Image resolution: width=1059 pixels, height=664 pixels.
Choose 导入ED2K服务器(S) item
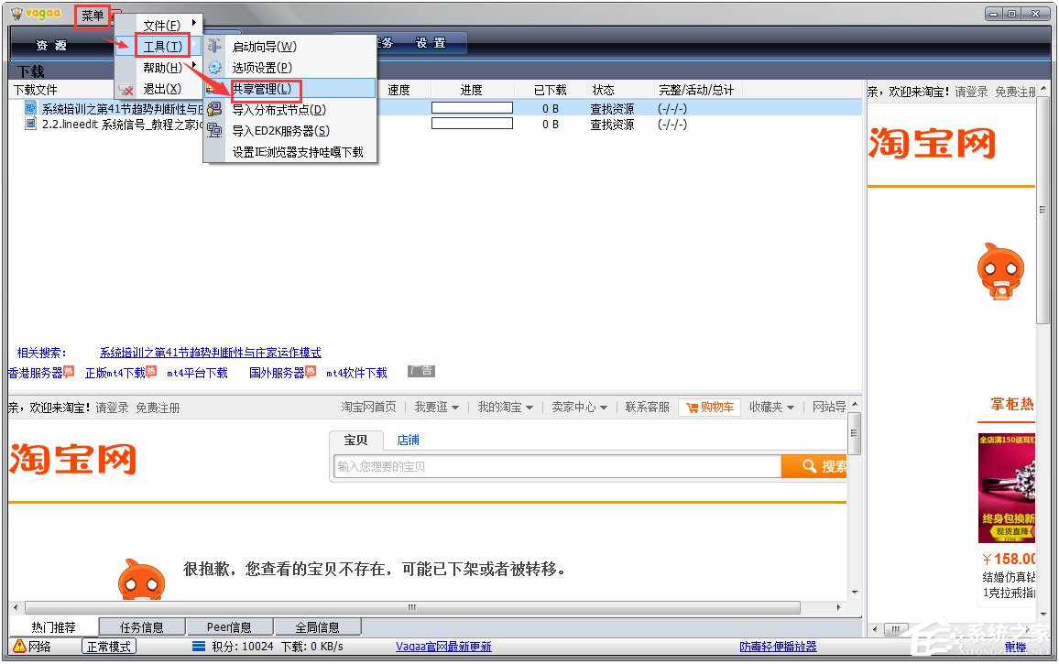point(281,130)
